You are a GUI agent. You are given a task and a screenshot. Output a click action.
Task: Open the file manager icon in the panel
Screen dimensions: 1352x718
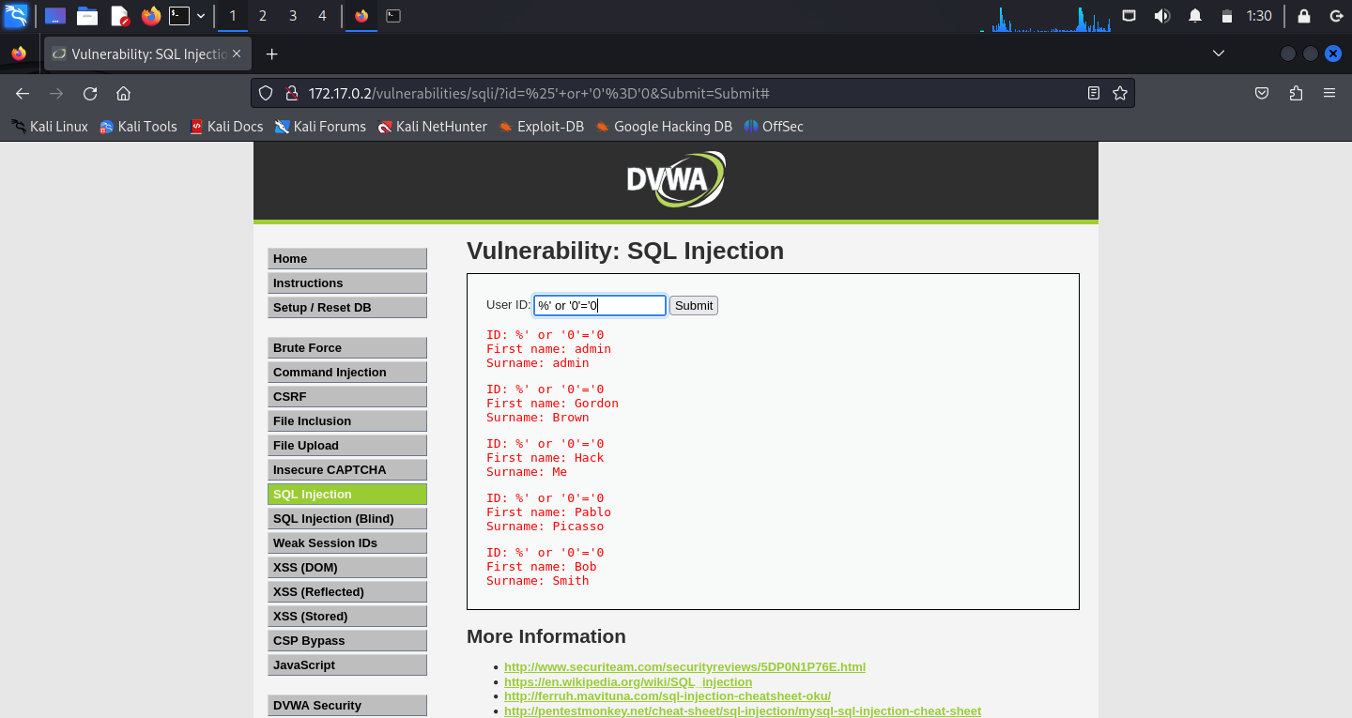tap(87, 16)
